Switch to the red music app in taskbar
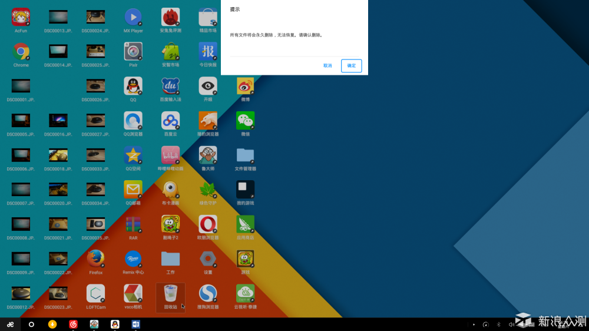The image size is (589, 331). (x=73, y=325)
